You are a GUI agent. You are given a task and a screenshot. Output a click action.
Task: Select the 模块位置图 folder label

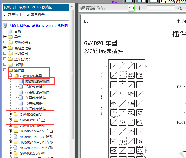click(23, 43)
